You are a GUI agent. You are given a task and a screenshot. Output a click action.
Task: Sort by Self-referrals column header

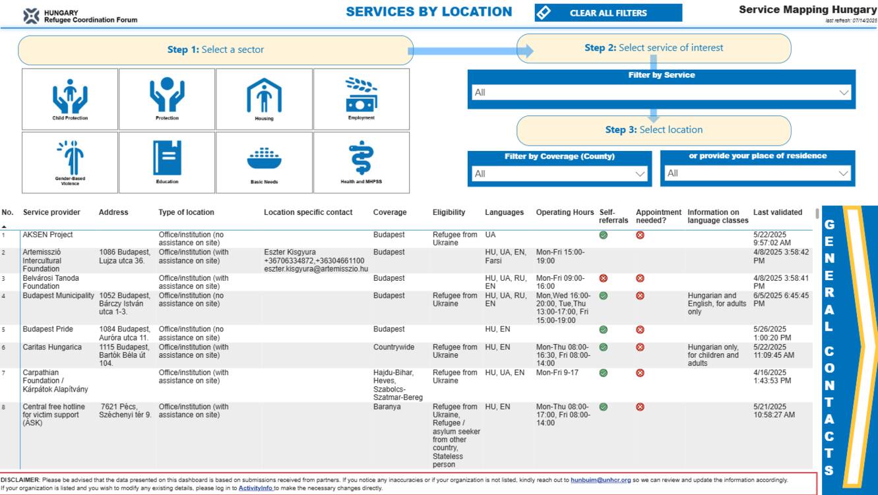tap(613, 216)
